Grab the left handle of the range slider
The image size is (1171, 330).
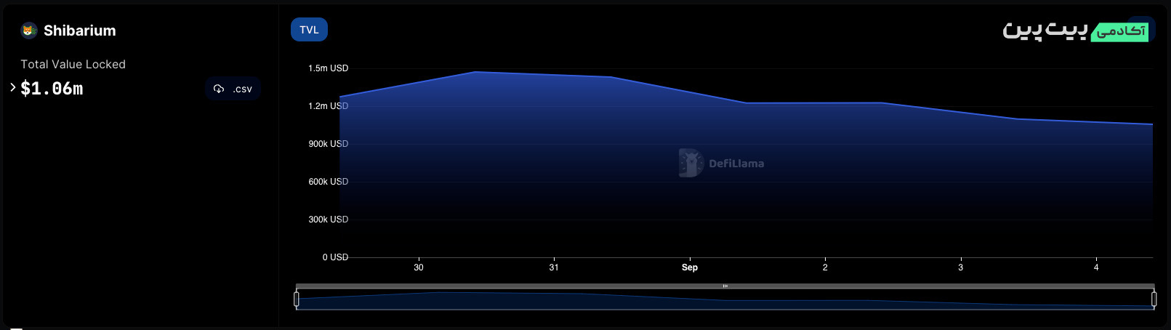coord(297,299)
